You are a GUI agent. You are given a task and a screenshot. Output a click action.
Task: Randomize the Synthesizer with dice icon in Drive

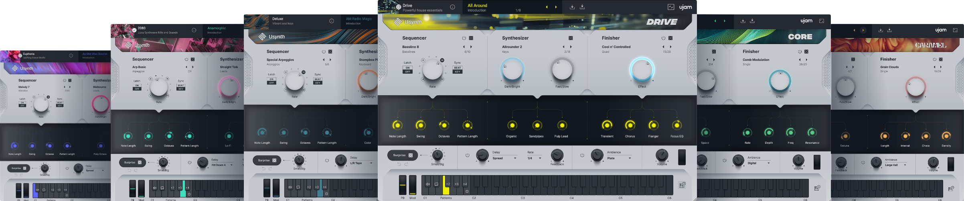571,38
